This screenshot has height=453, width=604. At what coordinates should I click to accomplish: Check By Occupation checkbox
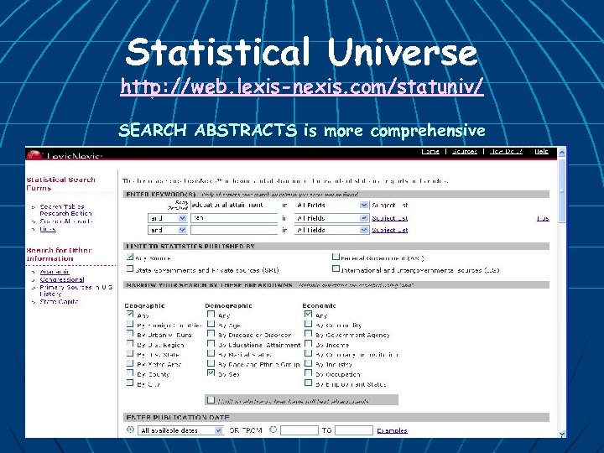(308, 372)
